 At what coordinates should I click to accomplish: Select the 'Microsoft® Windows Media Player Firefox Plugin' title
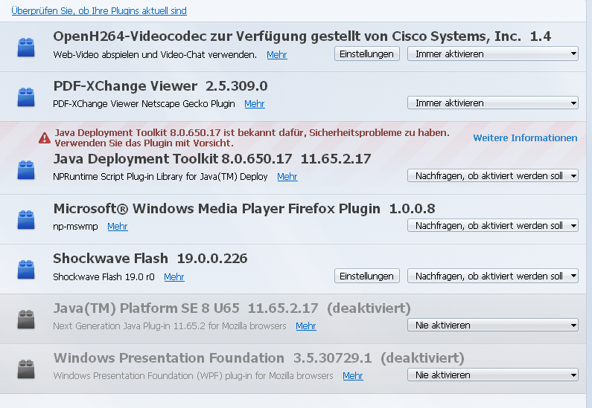pyautogui.click(x=217, y=208)
